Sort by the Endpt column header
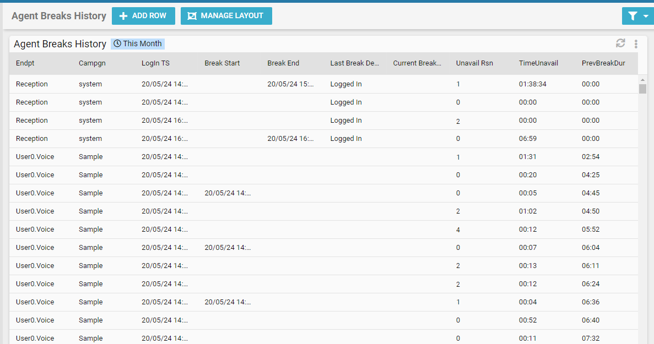 point(25,63)
